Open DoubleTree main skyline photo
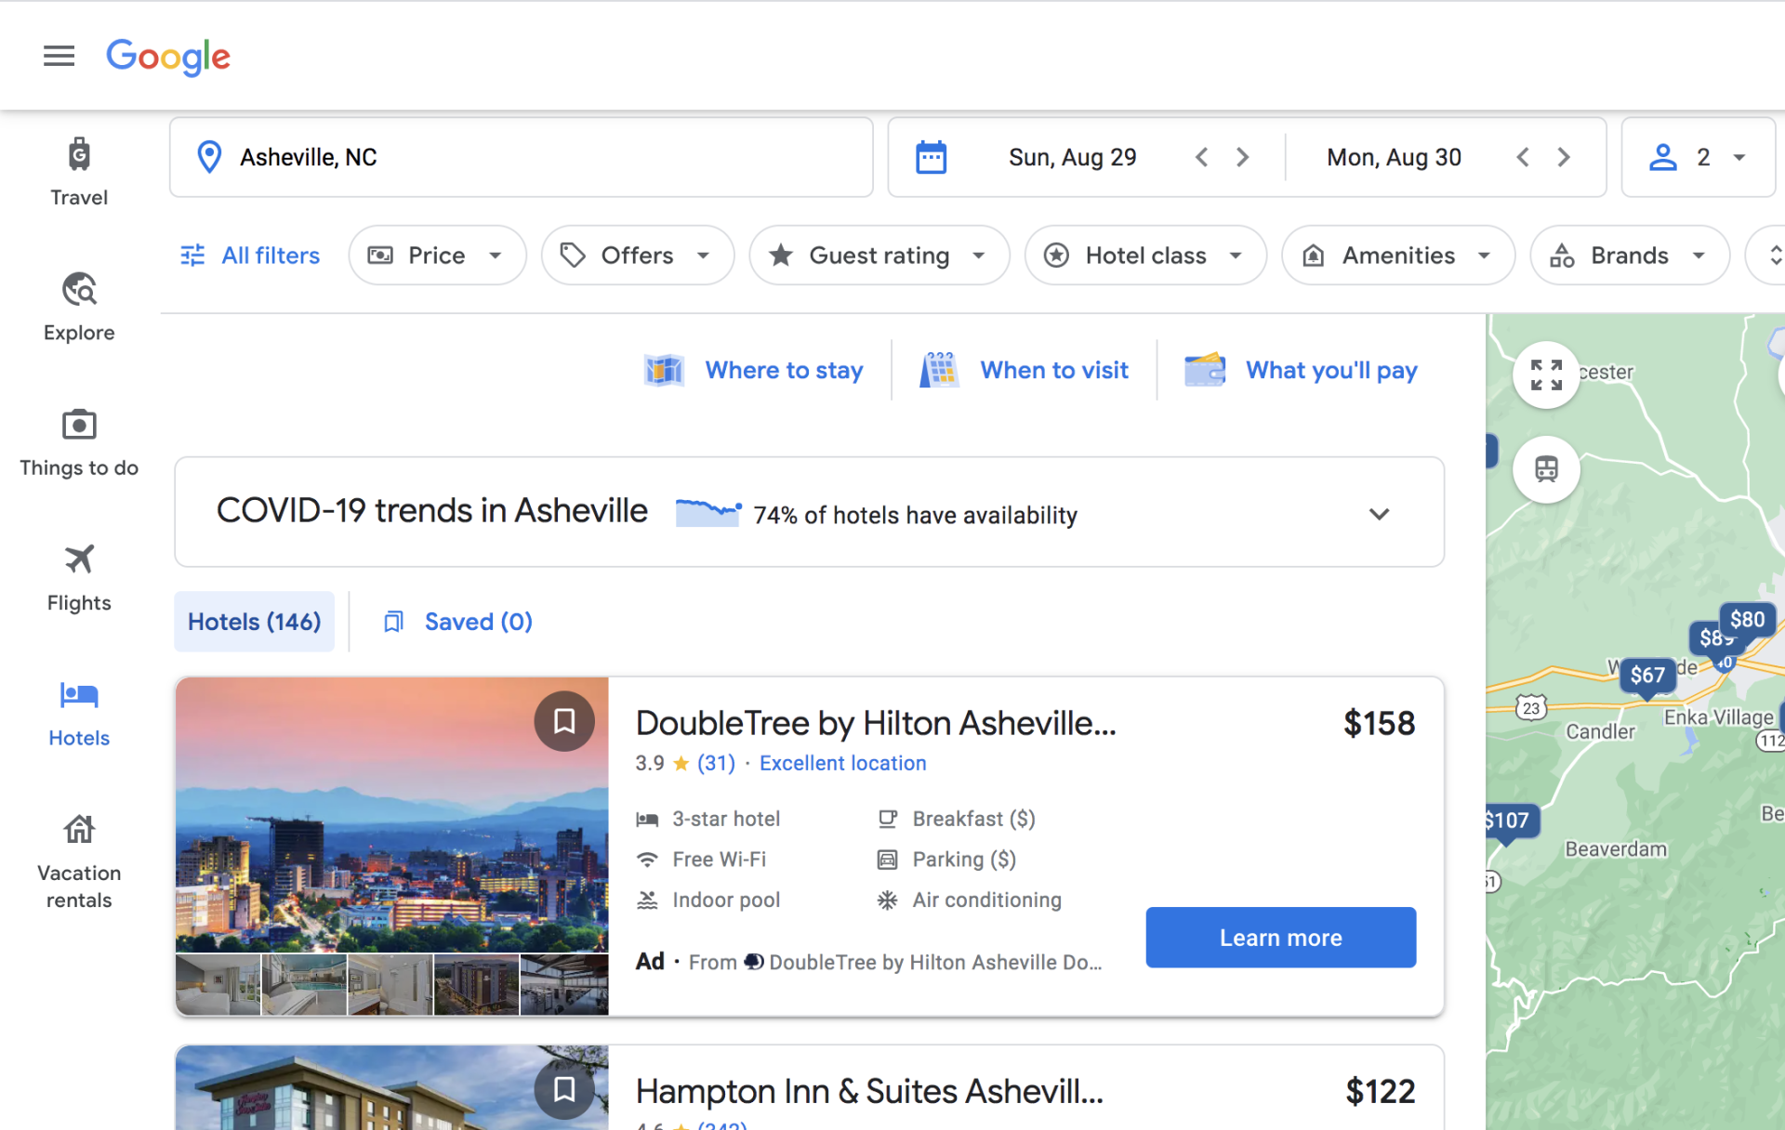Image resolution: width=1785 pixels, height=1130 pixels. [x=391, y=815]
